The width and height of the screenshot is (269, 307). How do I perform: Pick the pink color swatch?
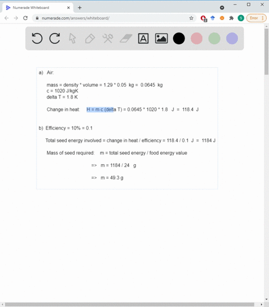point(197,38)
